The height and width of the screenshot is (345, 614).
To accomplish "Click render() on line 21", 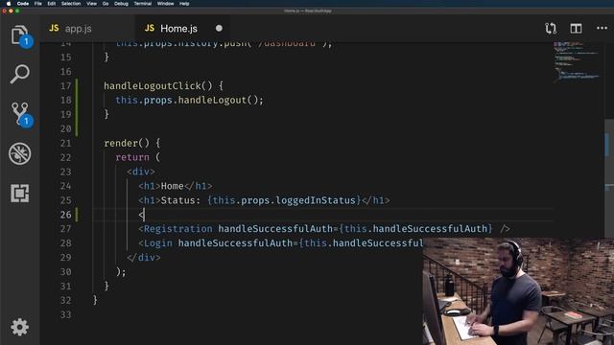I will pos(127,143).
